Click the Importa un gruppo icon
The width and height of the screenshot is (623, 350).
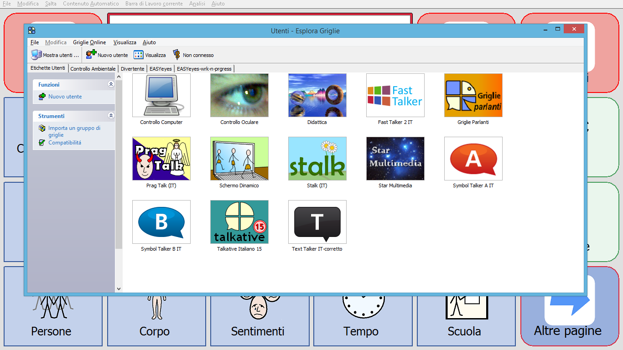42,129
